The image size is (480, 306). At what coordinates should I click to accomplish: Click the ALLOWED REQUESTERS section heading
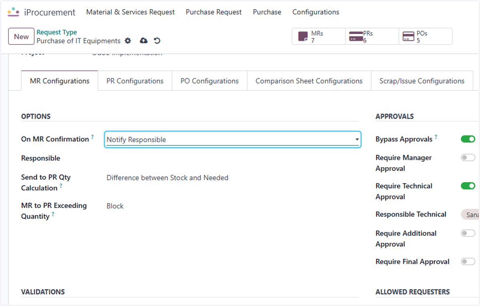click(x=413, y=292)
